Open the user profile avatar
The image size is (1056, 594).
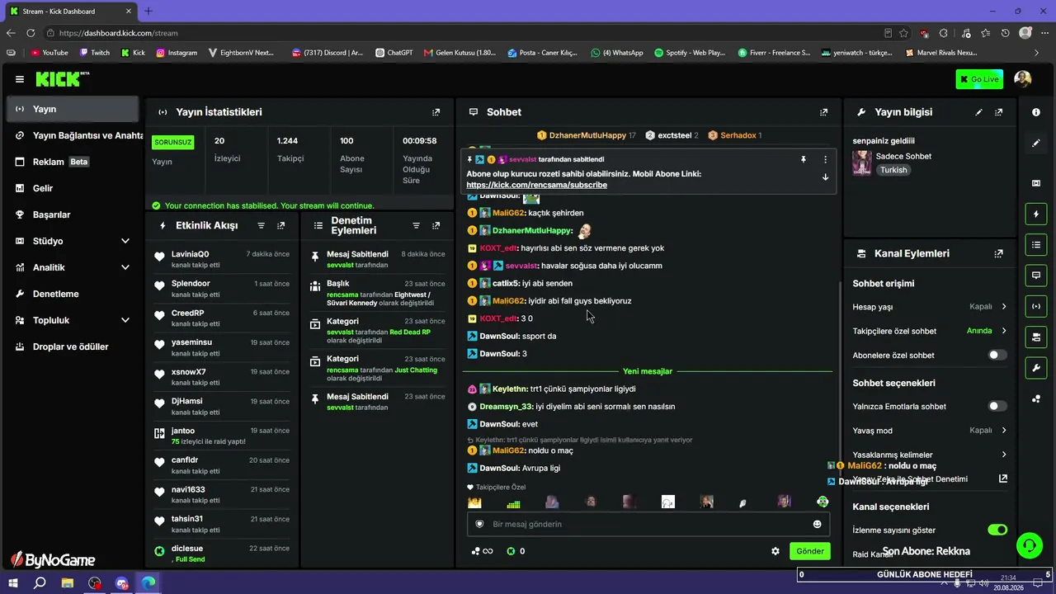click(x=1023, y=79)
